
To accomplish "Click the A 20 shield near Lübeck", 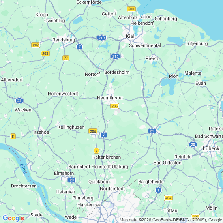I will [x=193, y=144].
